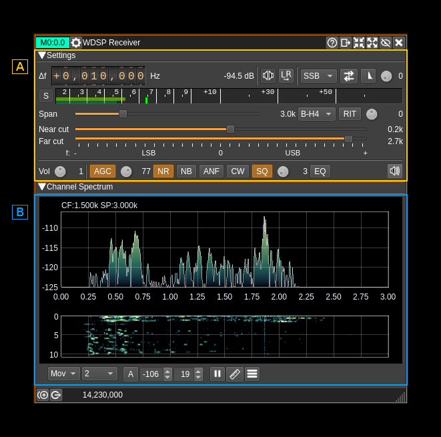This screenshot has height=437, width=441.
Task: Click the delta frequency digit display
Action: [x=99, y=76]
